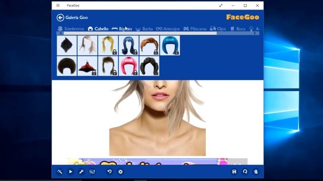
Task: Open the sliders adjustments icon
Action: 92,171
